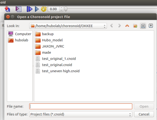157x120 pixels.
Task: Click the 0.00 time value field
Action: 54,9
